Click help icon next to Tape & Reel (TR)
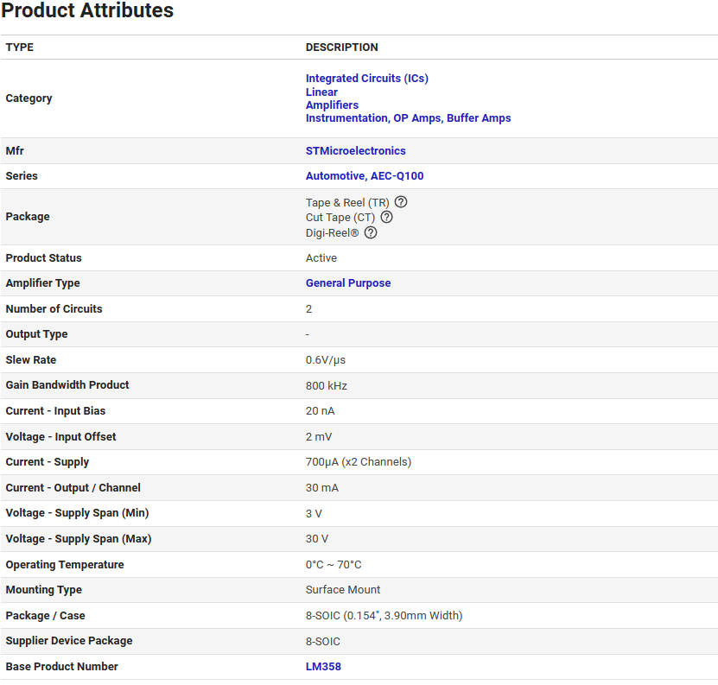 (401, 202)
